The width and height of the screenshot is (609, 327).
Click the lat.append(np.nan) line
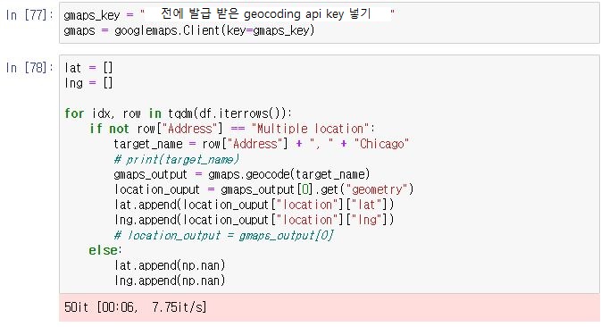point(170,265)
